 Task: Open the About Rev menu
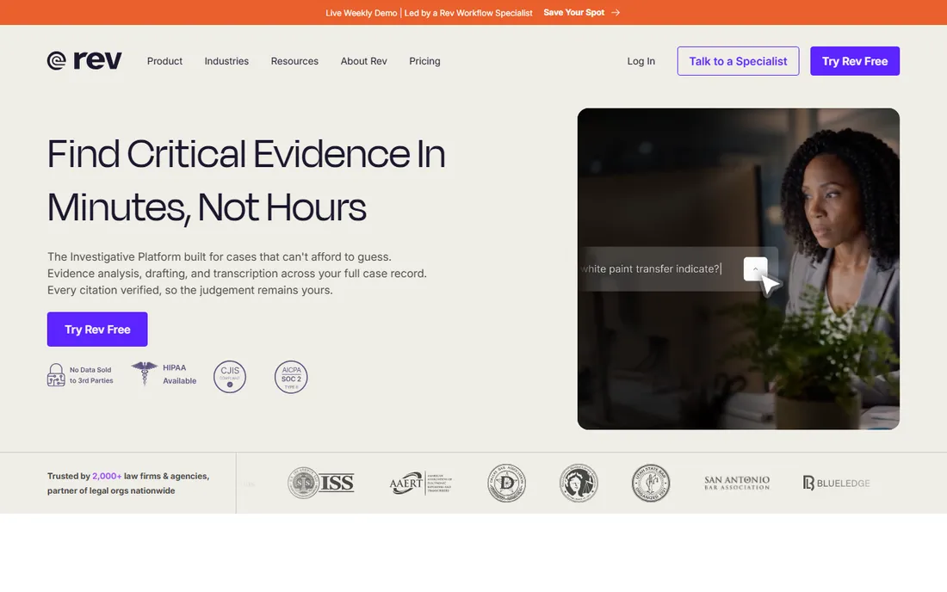[363, 61]
